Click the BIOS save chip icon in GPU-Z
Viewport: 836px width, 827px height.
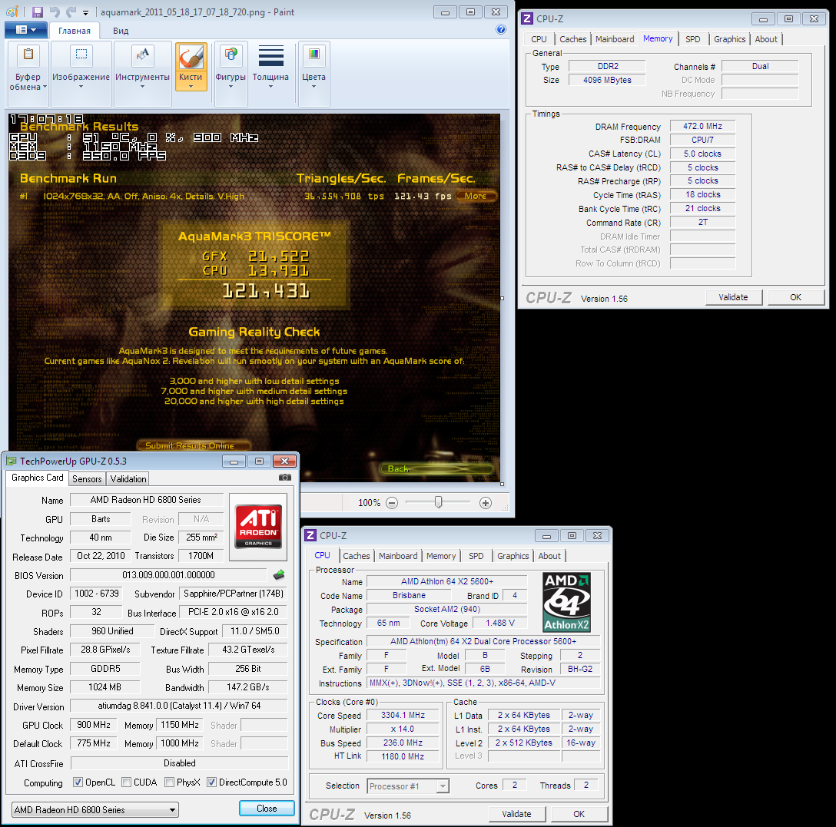[x=279, y=575]
